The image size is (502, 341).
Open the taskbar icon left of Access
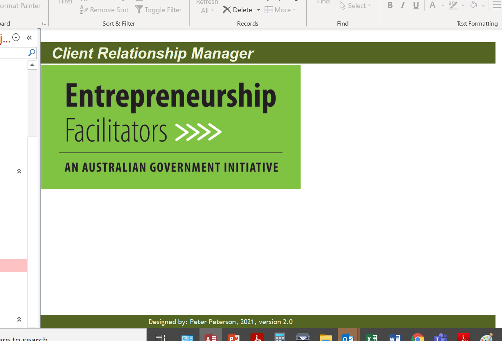click(x=187, y=338)
